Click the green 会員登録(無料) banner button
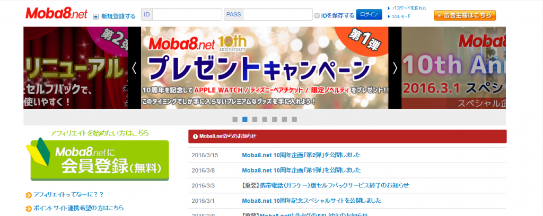Screen dimensions: 543x216 click(99, 160)
